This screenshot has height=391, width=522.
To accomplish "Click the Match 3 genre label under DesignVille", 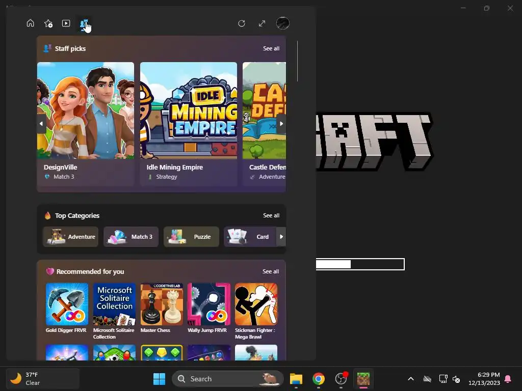I will 64,177.
